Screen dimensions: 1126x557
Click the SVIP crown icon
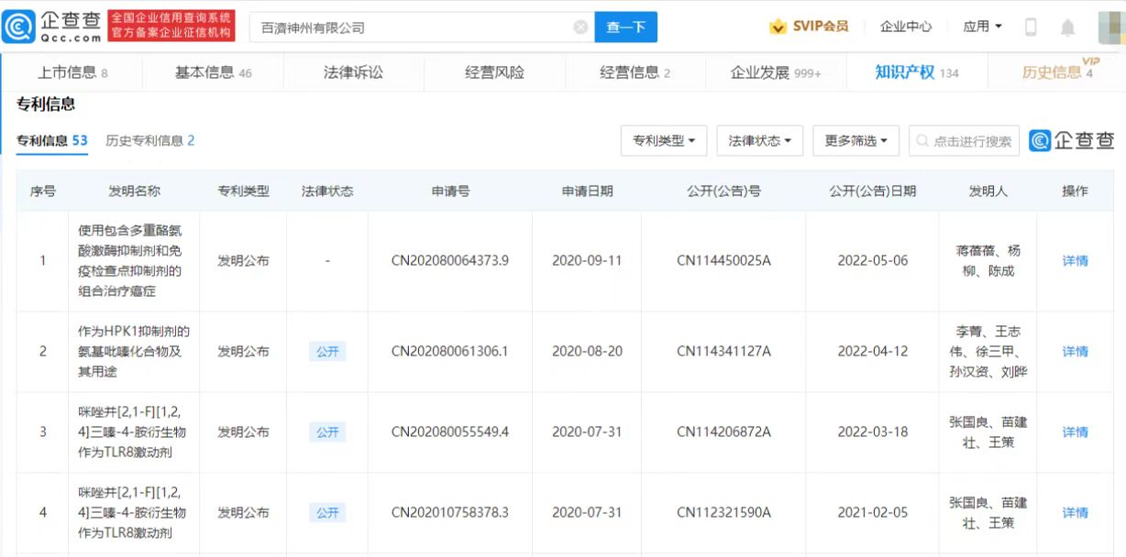pos(778,27)
